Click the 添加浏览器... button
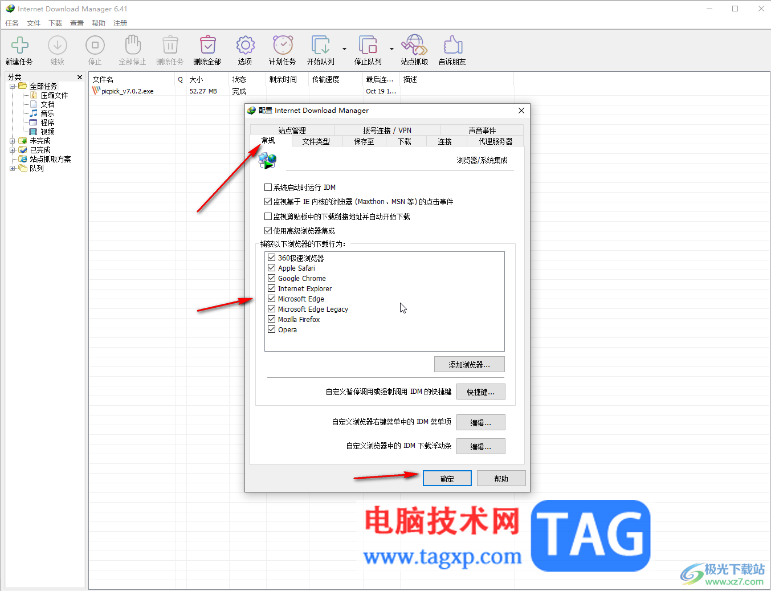 point(470,365)
